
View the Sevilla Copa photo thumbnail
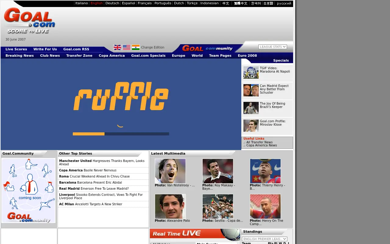pyautogui.click(x=218, y=206)
